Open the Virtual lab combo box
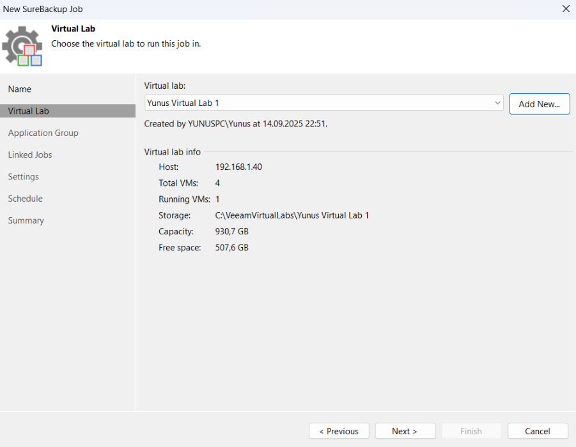Viewport: 576px width, 447px height. (320, 103)
